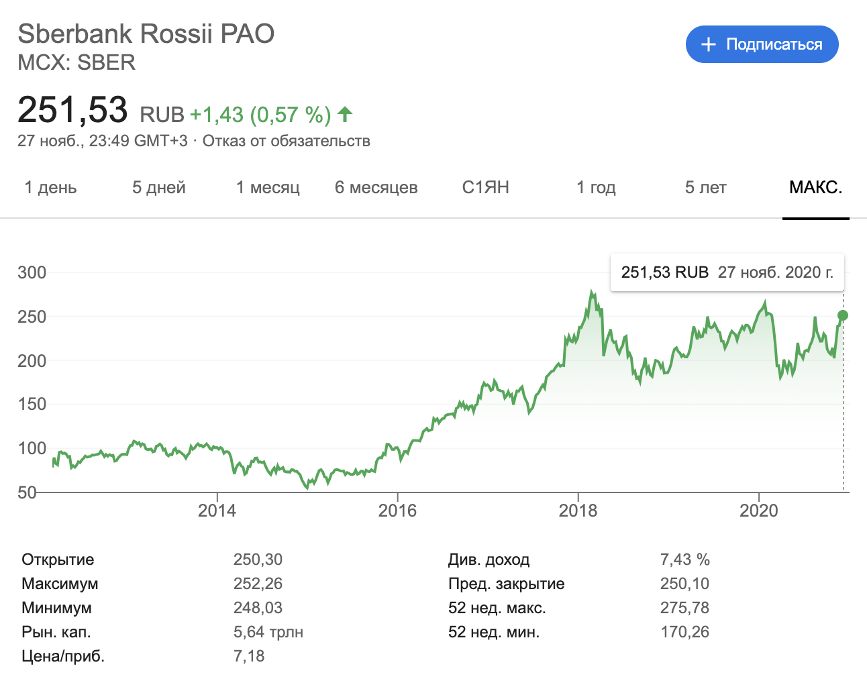Open the С1ЯН year-to-date tab

pos(486,187)
